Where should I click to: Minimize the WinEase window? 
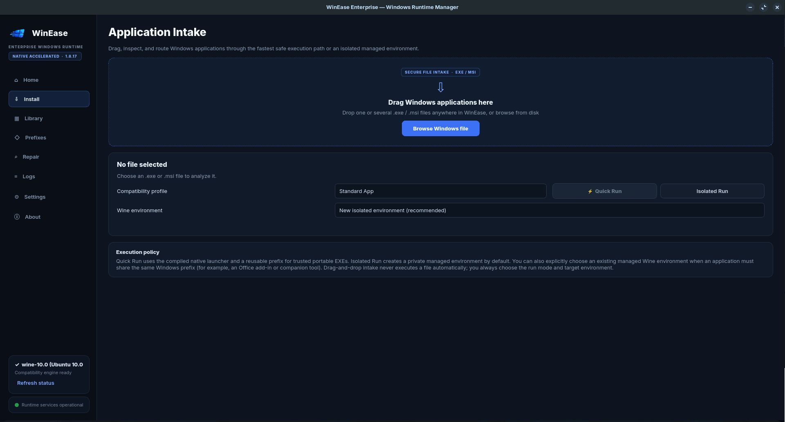click(750, 7)
